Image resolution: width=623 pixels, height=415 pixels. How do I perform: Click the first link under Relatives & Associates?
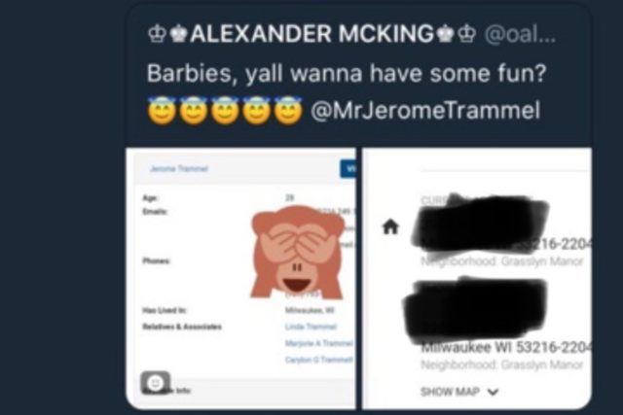click(x=311, y=327)
